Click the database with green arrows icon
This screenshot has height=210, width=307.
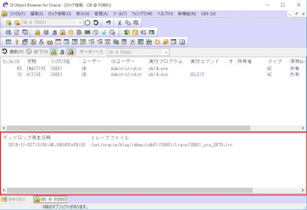127,32
